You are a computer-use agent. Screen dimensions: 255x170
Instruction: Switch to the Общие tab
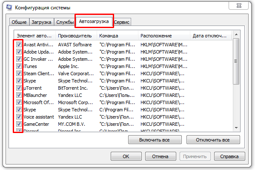click(19, 22)
